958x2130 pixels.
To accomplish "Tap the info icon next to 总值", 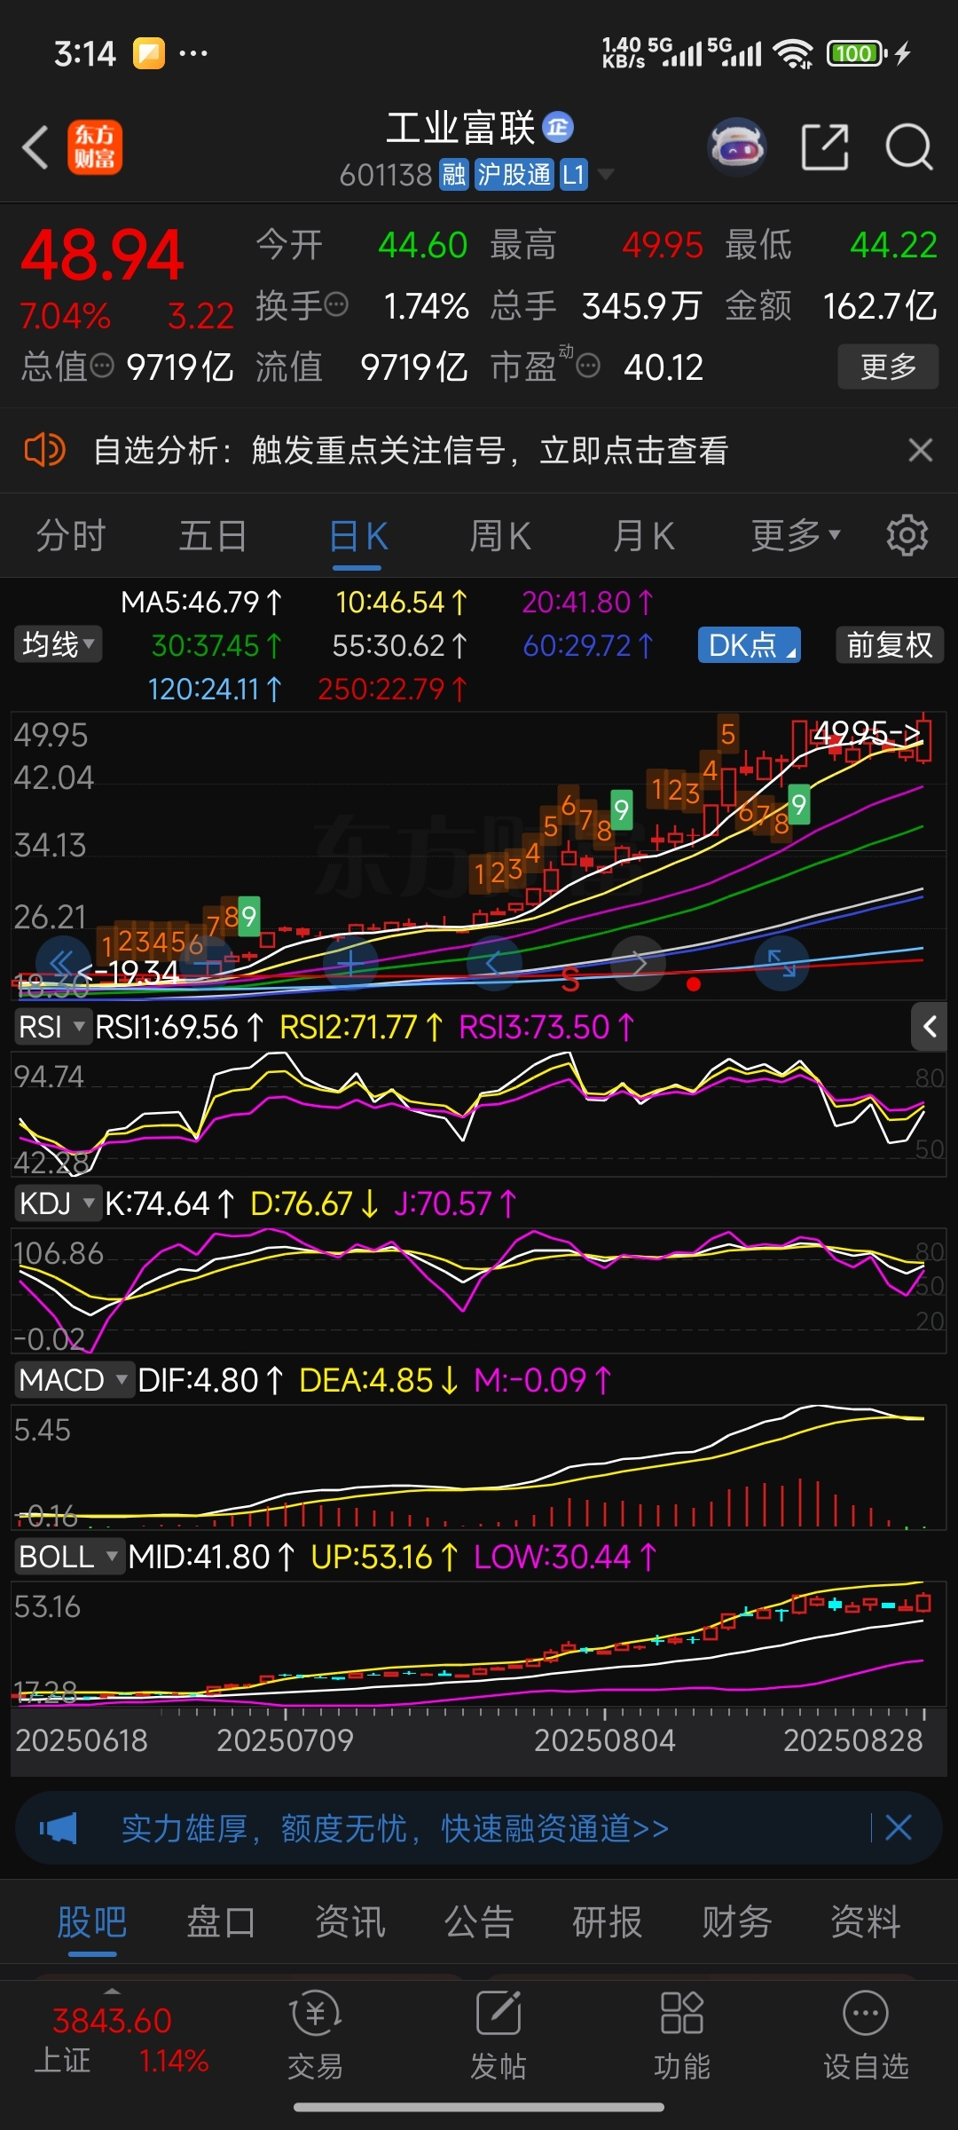I will click(x=102, y=365).
